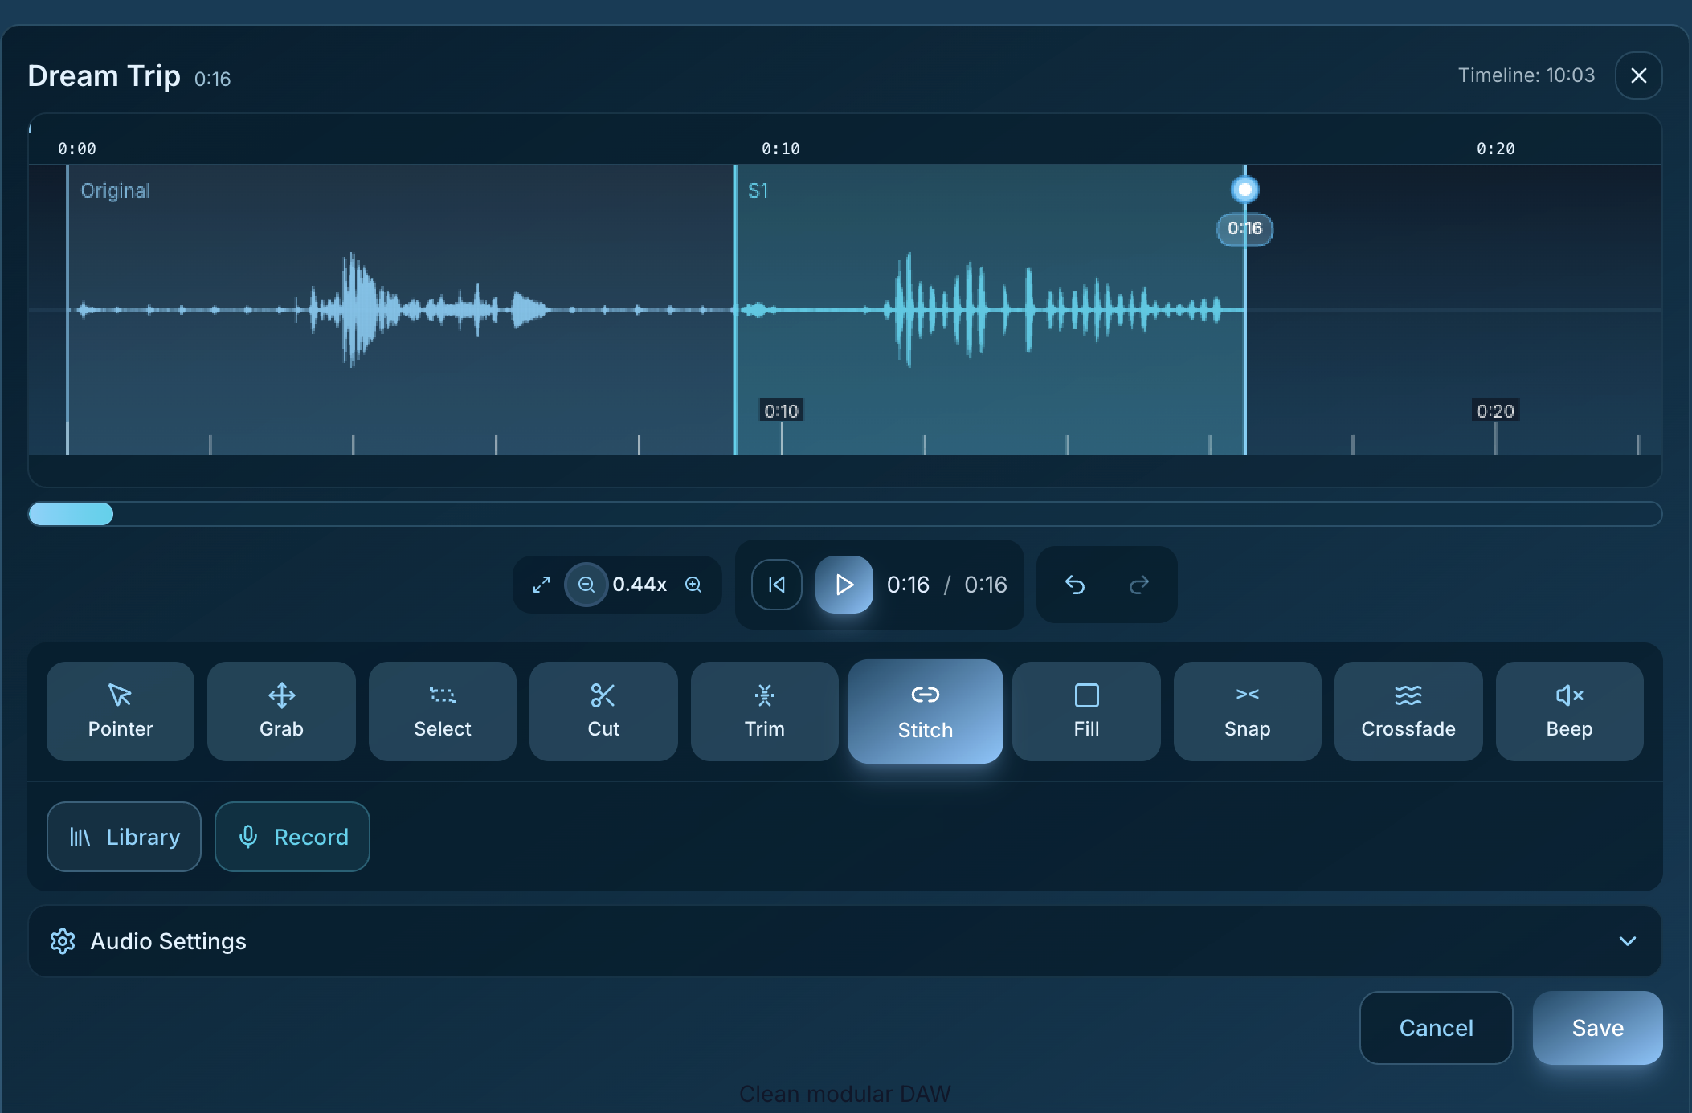Toggle fullscreen waveform view
Screen dimensions: 1692x1113
(541, 585)
